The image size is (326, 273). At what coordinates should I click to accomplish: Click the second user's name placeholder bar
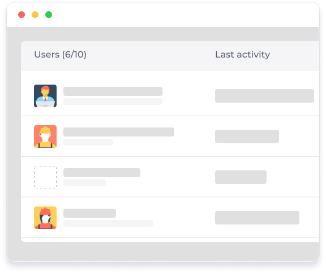[119, 132]
